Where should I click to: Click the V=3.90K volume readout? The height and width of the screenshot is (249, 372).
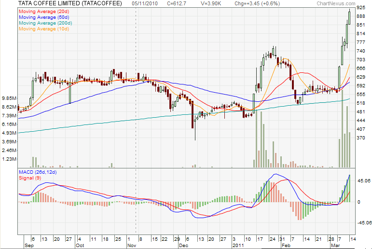[x=211, y=3]
